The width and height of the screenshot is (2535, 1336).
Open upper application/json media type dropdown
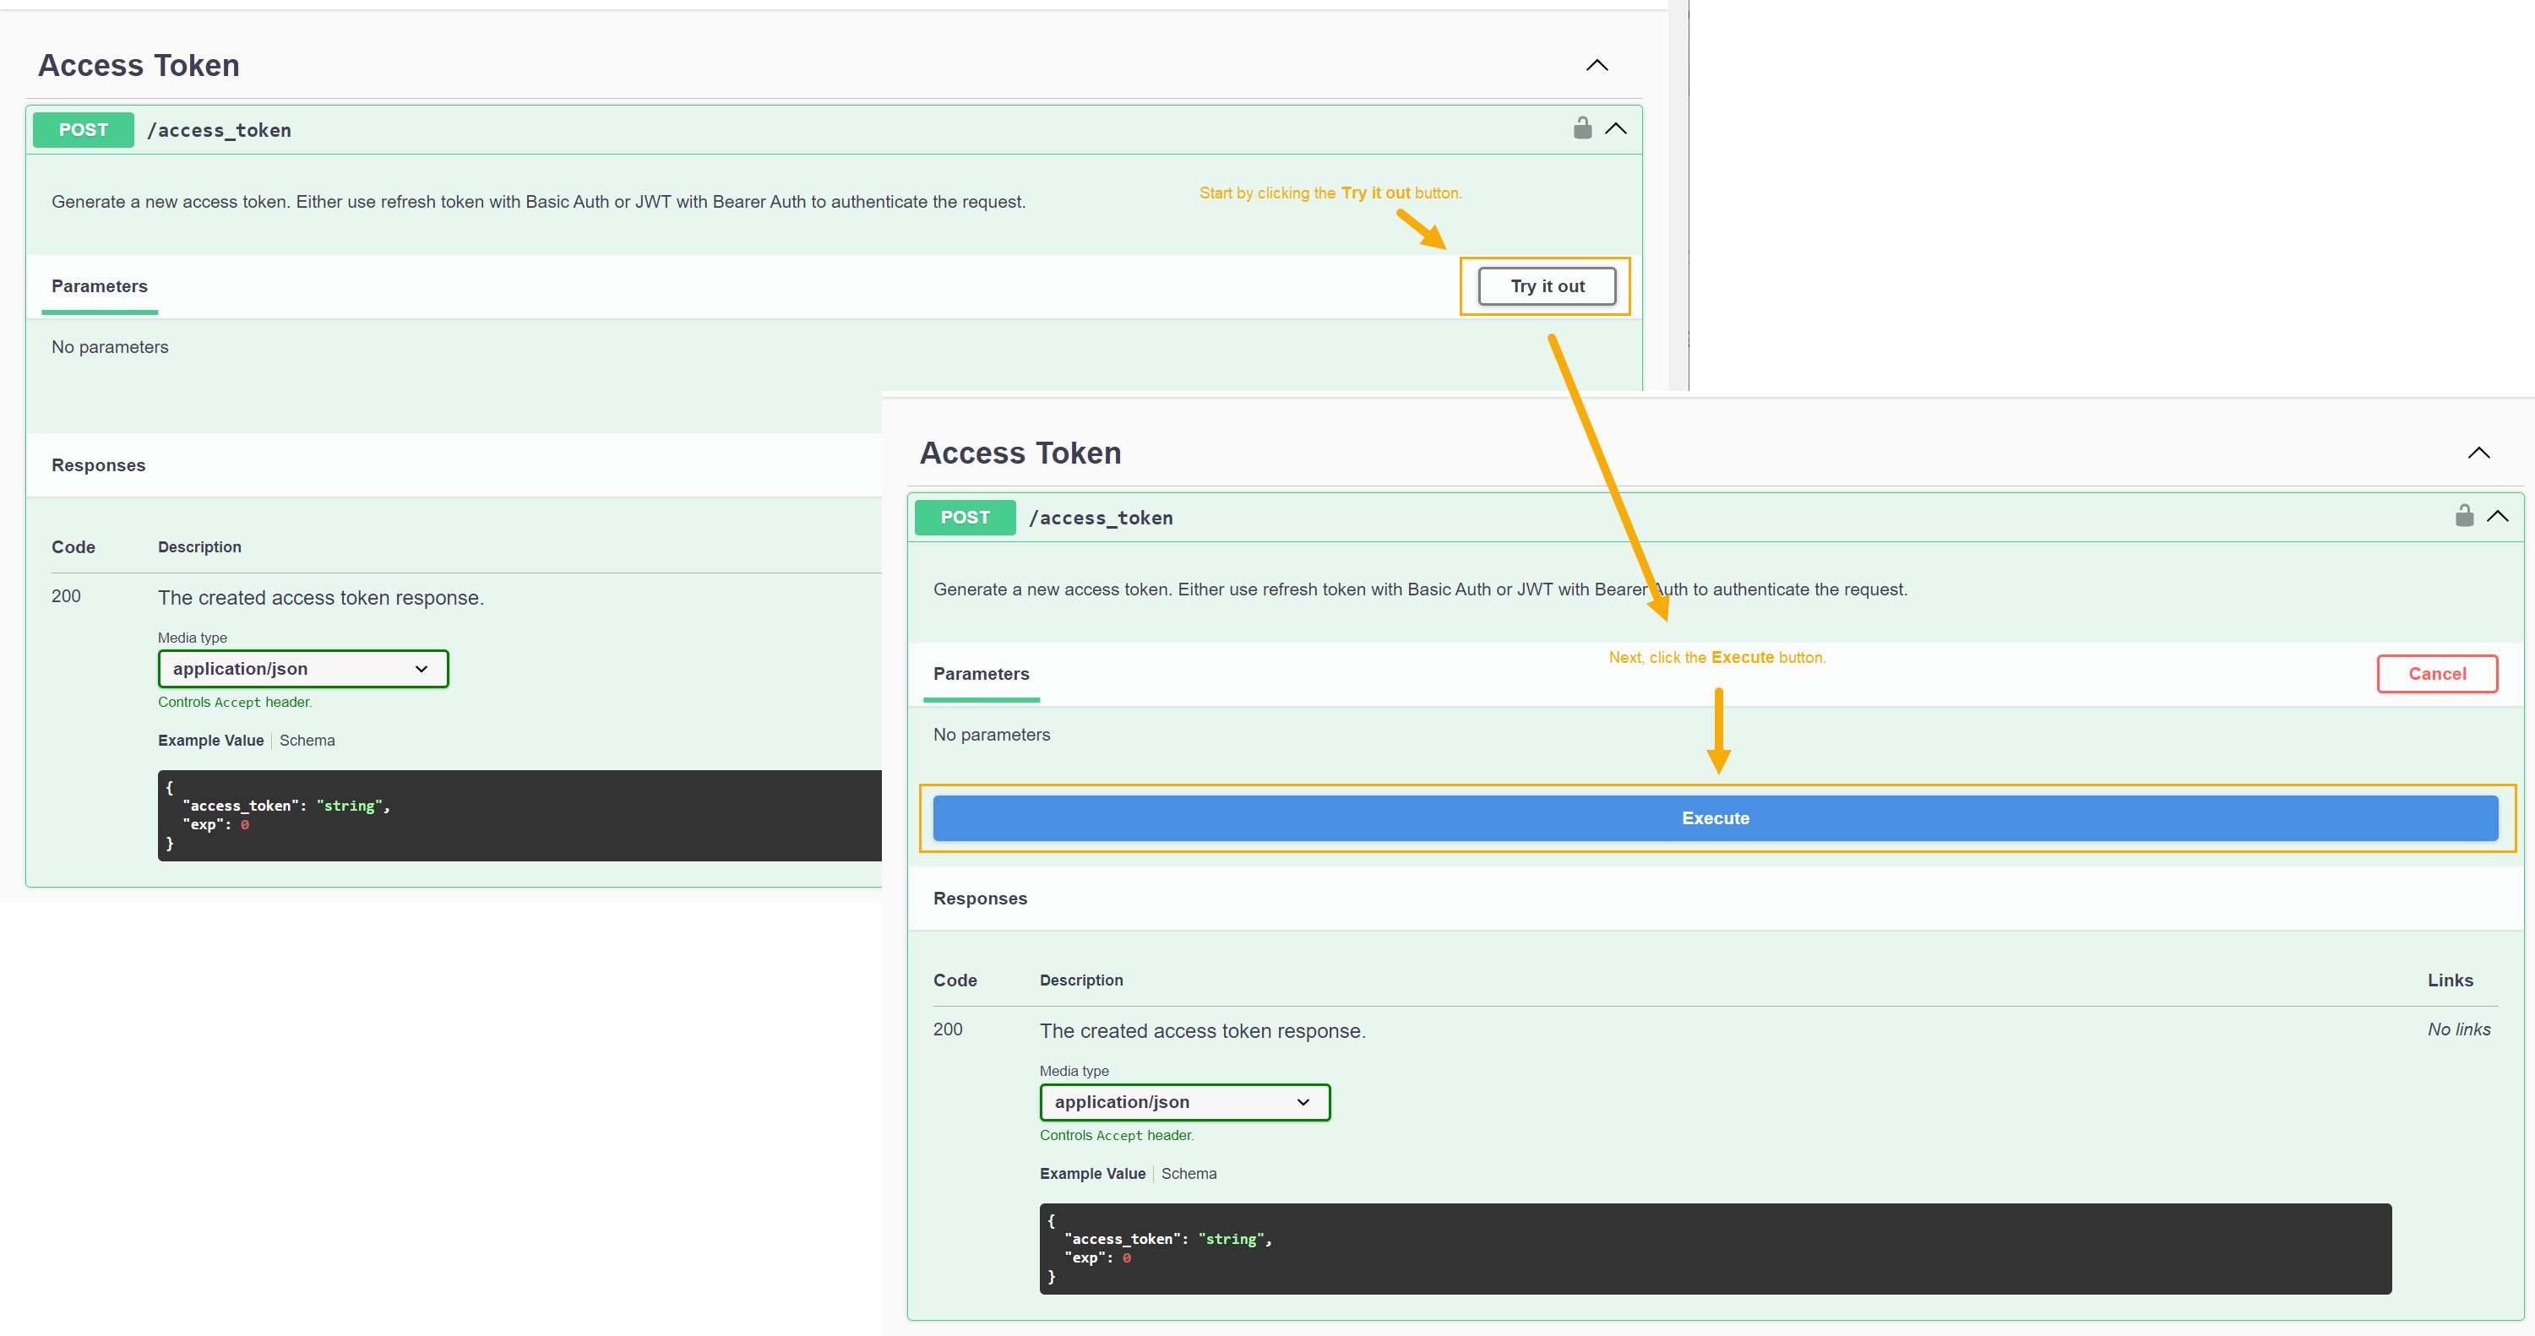(x=303, y=669)
